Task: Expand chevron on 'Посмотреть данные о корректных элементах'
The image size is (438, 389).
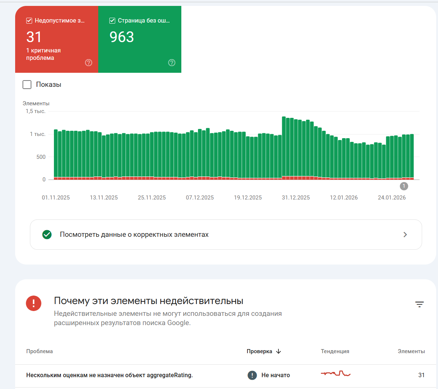Action: click(x=405, y=235)
